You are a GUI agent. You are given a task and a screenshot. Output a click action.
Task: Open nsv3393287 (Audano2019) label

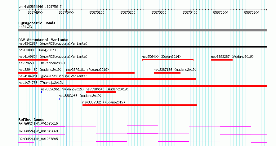232,57
